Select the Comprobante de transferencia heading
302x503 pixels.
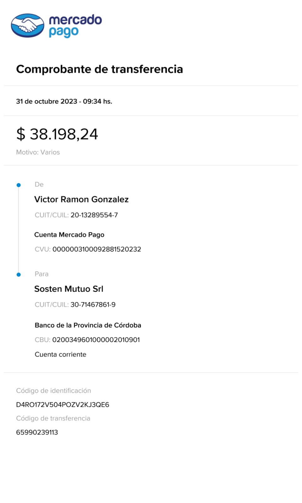click(x=99, y=69)
